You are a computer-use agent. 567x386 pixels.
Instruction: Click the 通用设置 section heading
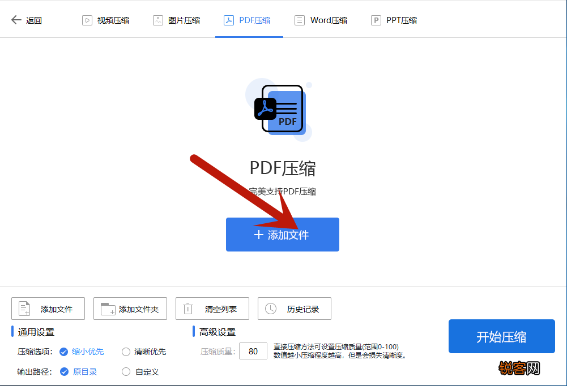pyautogui.click(x=36, y=332)
